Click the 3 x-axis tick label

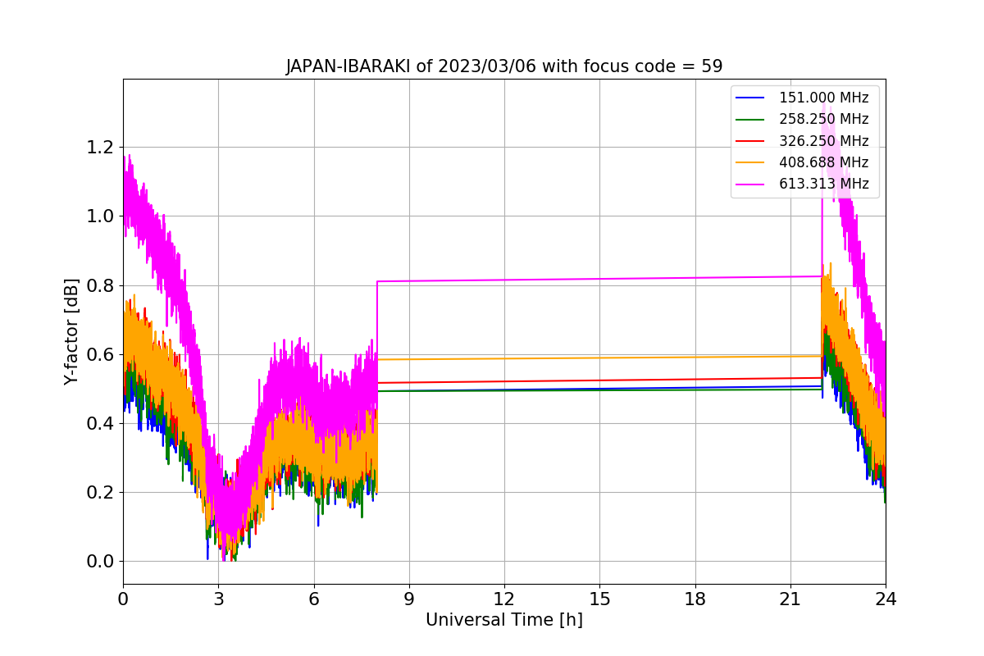218,599
